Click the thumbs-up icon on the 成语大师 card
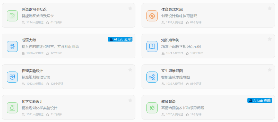Image resolution: width=278 pixels, height=122 pixels. [x=47, y=53]
